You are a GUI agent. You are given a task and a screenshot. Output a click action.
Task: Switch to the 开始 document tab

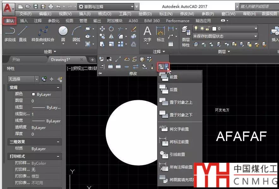16,59
